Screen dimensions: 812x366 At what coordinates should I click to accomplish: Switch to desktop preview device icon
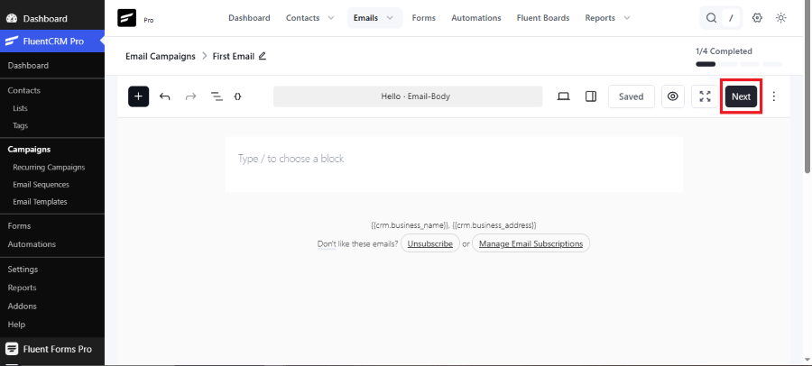point(563,96)
